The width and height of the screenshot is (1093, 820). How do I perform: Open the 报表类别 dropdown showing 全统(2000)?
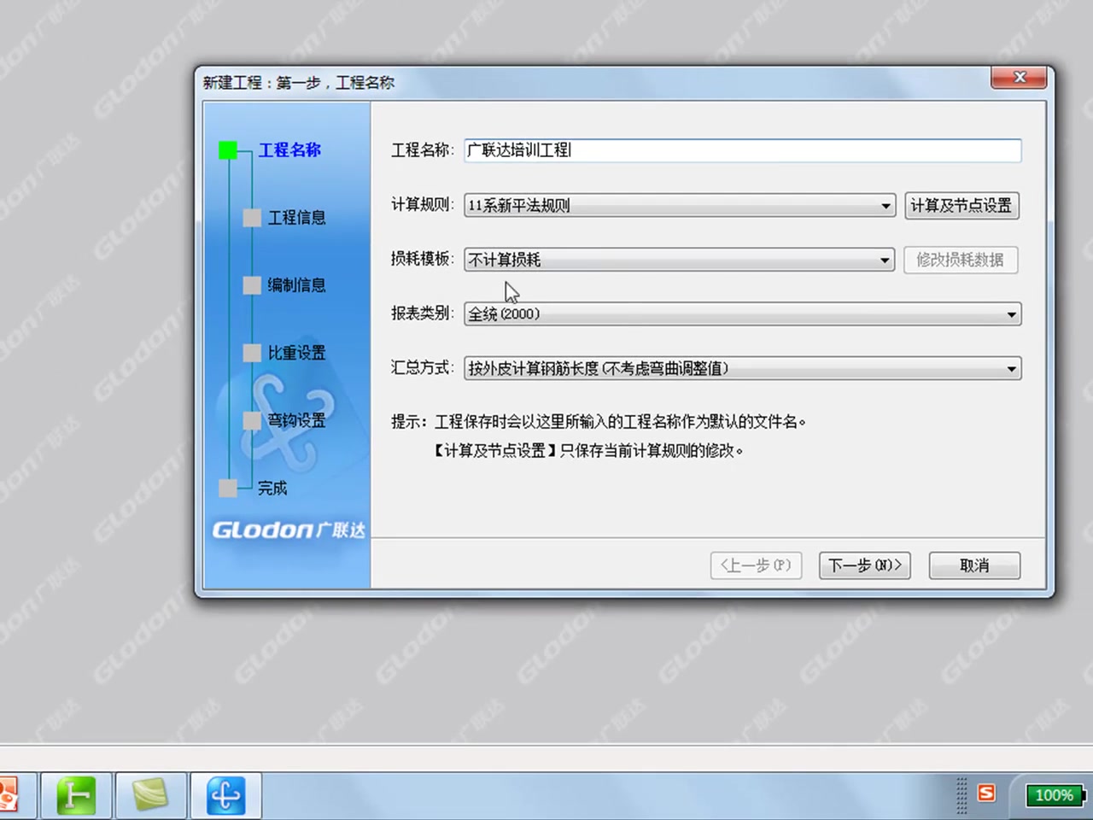(x=1010, y=314)
